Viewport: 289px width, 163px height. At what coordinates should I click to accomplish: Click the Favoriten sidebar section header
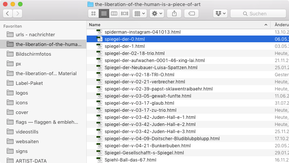(x=12, y=26)
